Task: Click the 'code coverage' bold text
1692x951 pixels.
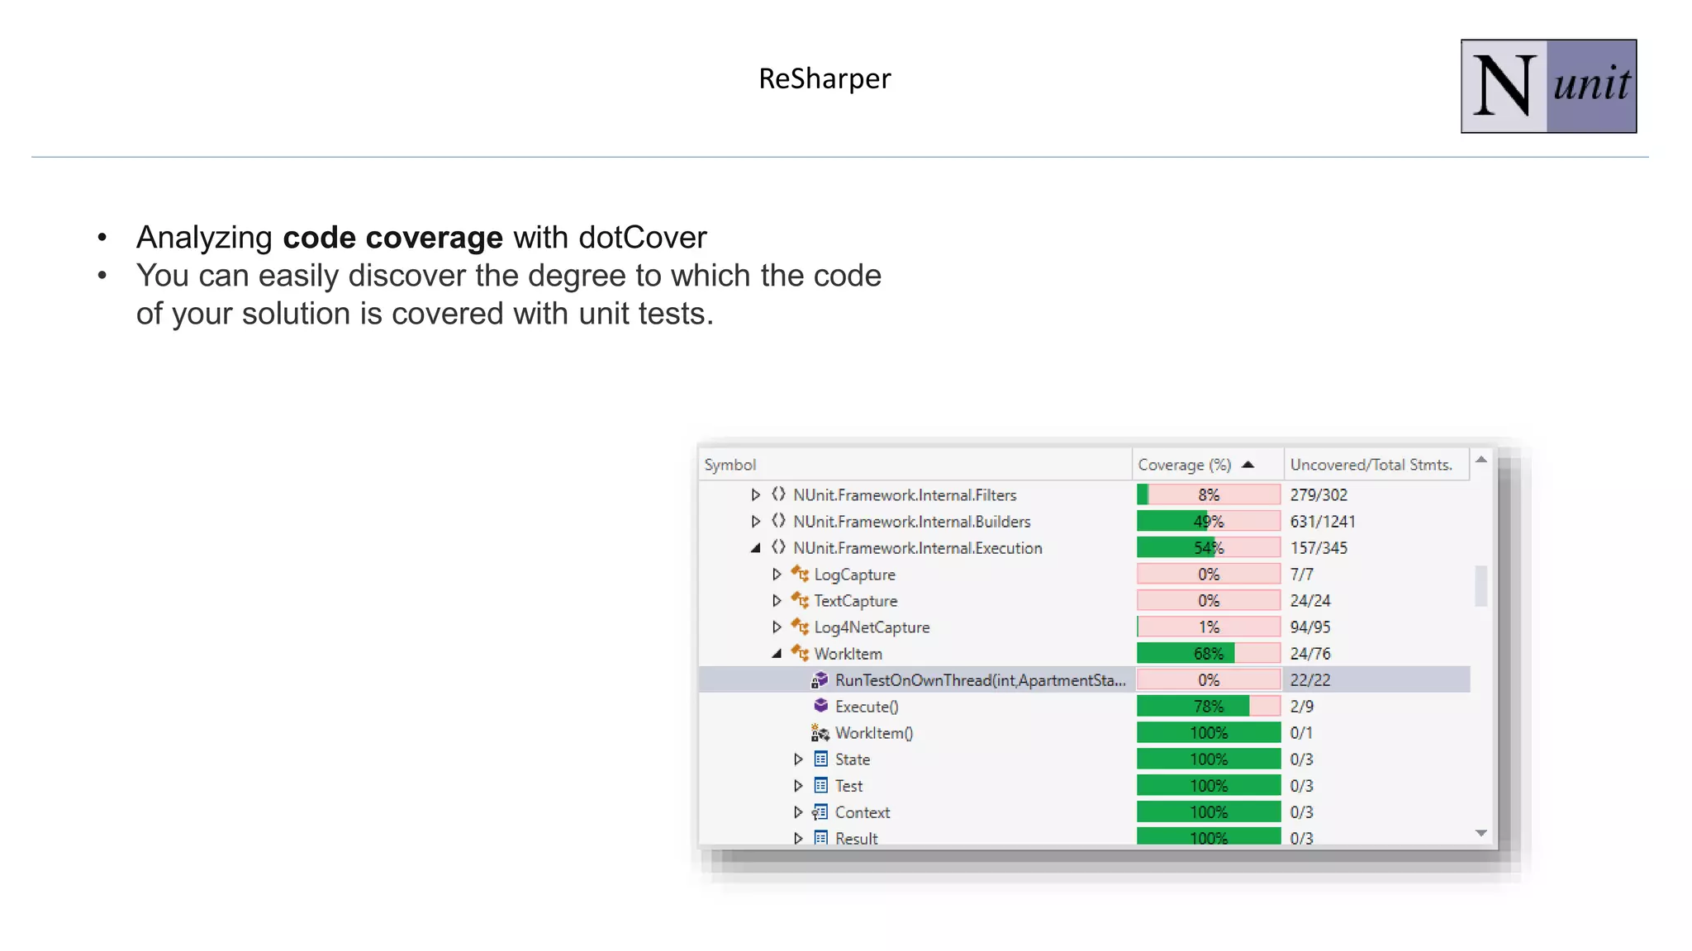Action: point(392,238)
